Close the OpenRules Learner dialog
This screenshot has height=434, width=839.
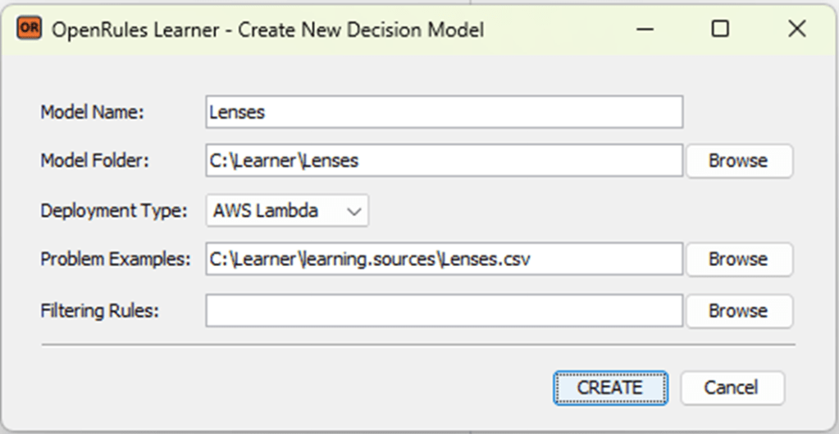coord(796,30)
